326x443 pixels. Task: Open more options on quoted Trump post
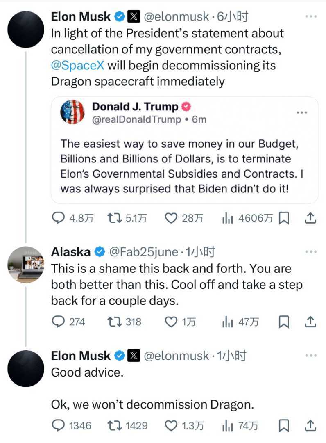coord(301,112)
